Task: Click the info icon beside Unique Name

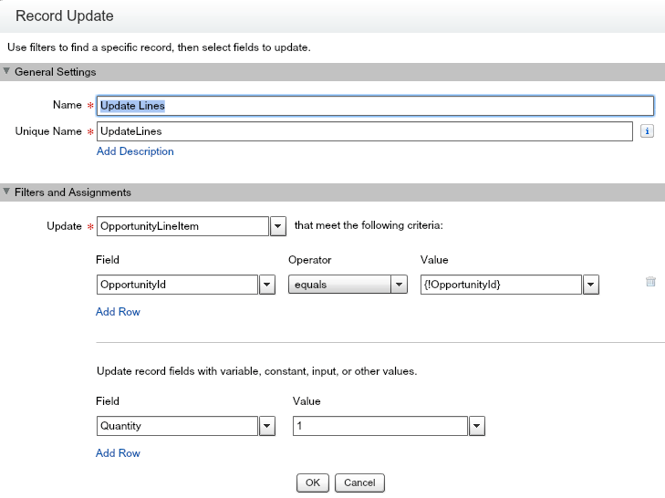Action: point(648,131)
